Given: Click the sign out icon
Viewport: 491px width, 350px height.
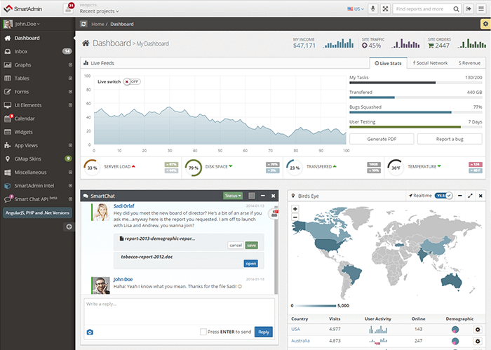Looking at the screenshot, I should coord(469,9).
